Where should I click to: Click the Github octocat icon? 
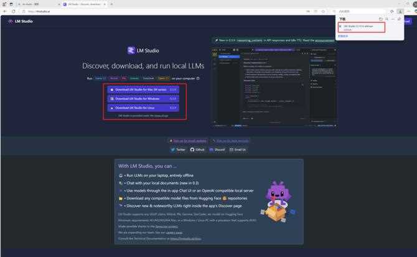click(x=192, y=150)
